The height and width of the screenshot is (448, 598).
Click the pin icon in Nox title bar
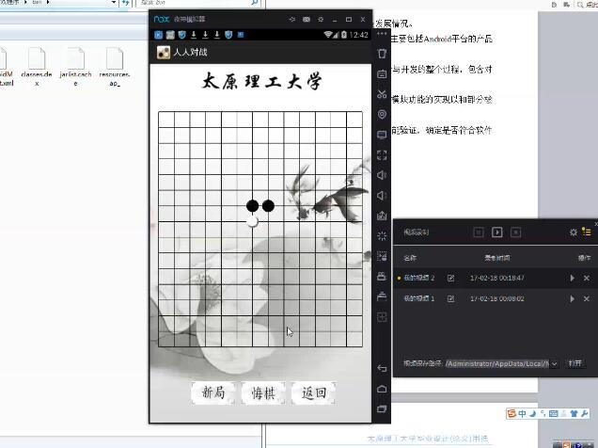pyautogui.click(x=292, y=19)
